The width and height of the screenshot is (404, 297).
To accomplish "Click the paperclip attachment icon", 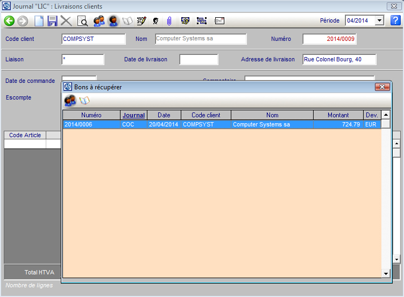I will [x=169, y=21].
